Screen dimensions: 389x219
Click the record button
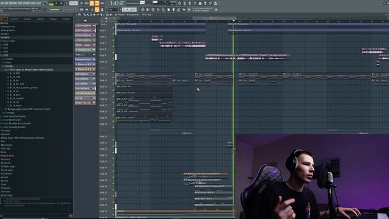tap(66, 4)
